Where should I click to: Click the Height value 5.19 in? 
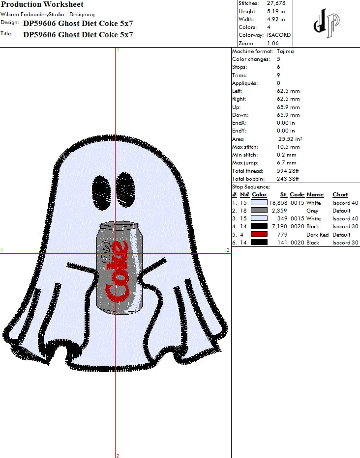point(276,11)
